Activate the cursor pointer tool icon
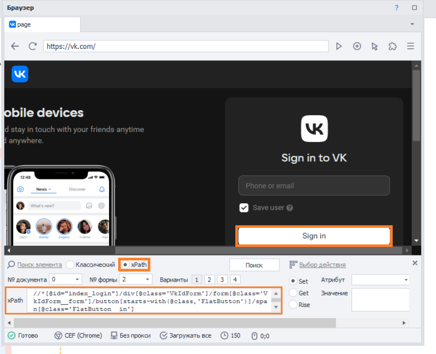Screen dimensions: 436x354 click(x=375, y=47)
